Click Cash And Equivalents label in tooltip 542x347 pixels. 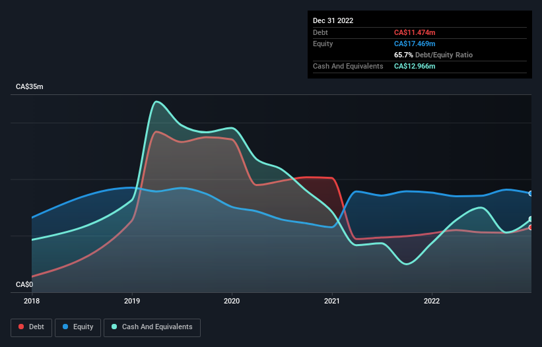348,66
